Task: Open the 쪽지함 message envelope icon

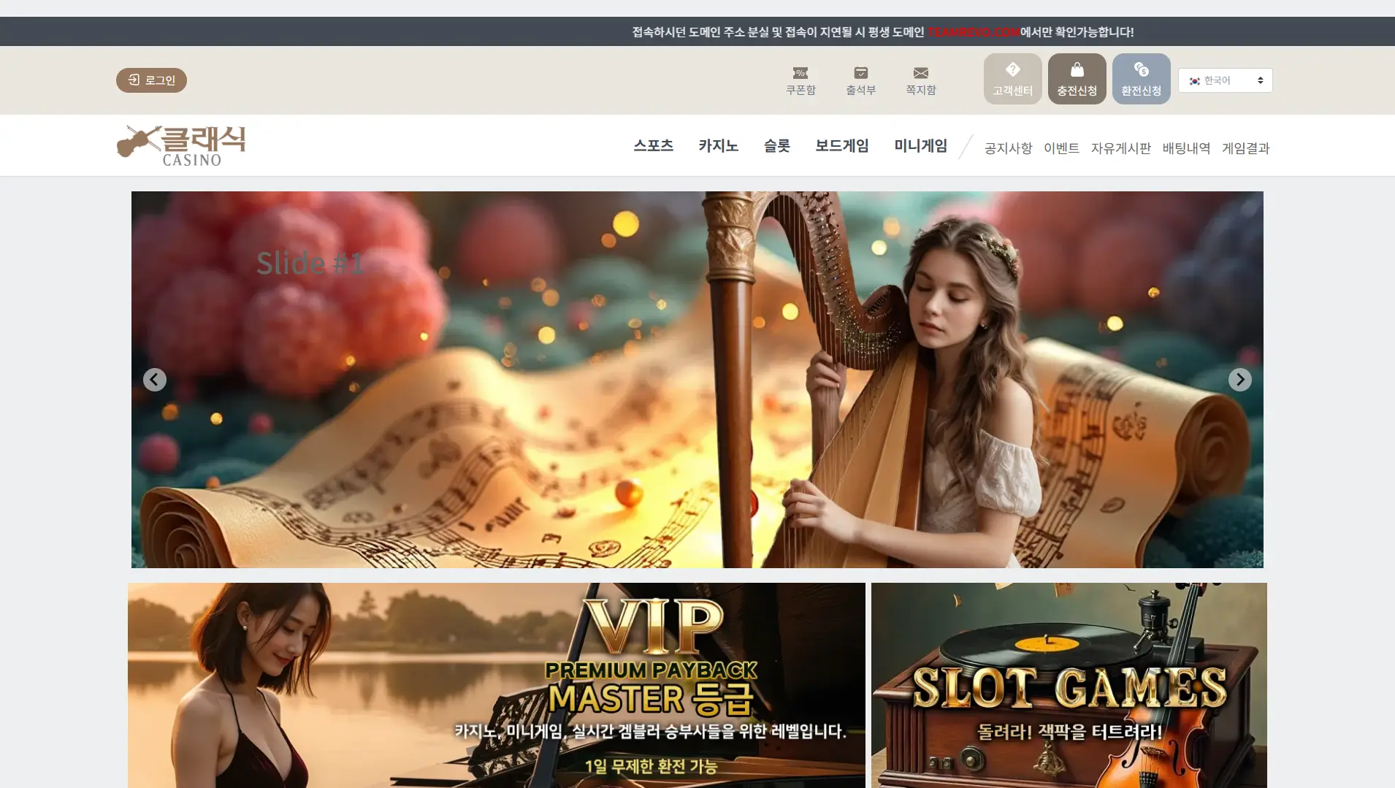Action: (x=920, y=73)
